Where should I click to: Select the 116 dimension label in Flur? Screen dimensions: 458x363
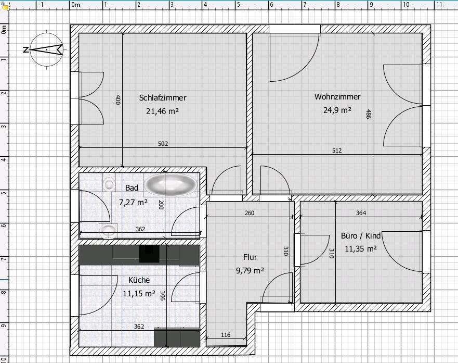[x=226, y=335]
